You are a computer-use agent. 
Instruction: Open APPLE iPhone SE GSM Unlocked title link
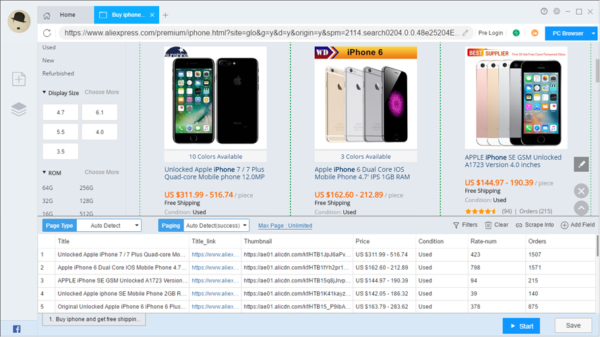click(x=513, y=161)
